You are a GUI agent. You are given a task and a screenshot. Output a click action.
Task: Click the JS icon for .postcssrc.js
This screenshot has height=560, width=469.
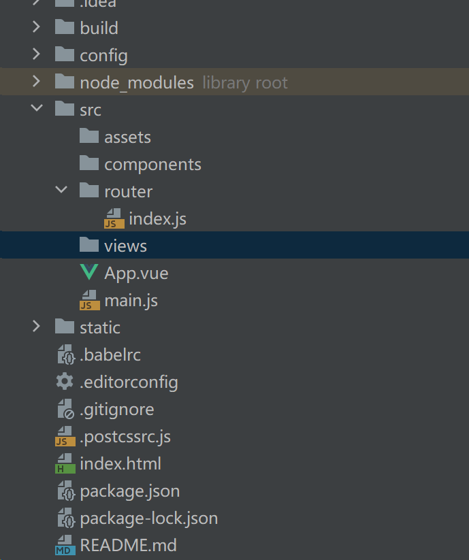coord(65,436)
